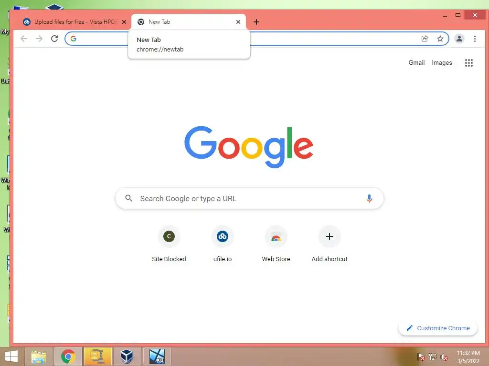Start voice search with the microphone

pyautogui.click(x=369, y=198)
